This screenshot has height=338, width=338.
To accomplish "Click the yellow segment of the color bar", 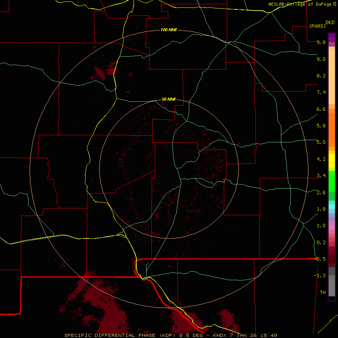I will click(332, 161).
